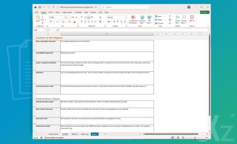This screenshot has width=237, height=144.
Task: Increase indent in Alignment group
Action: click(x=95, y=22)
